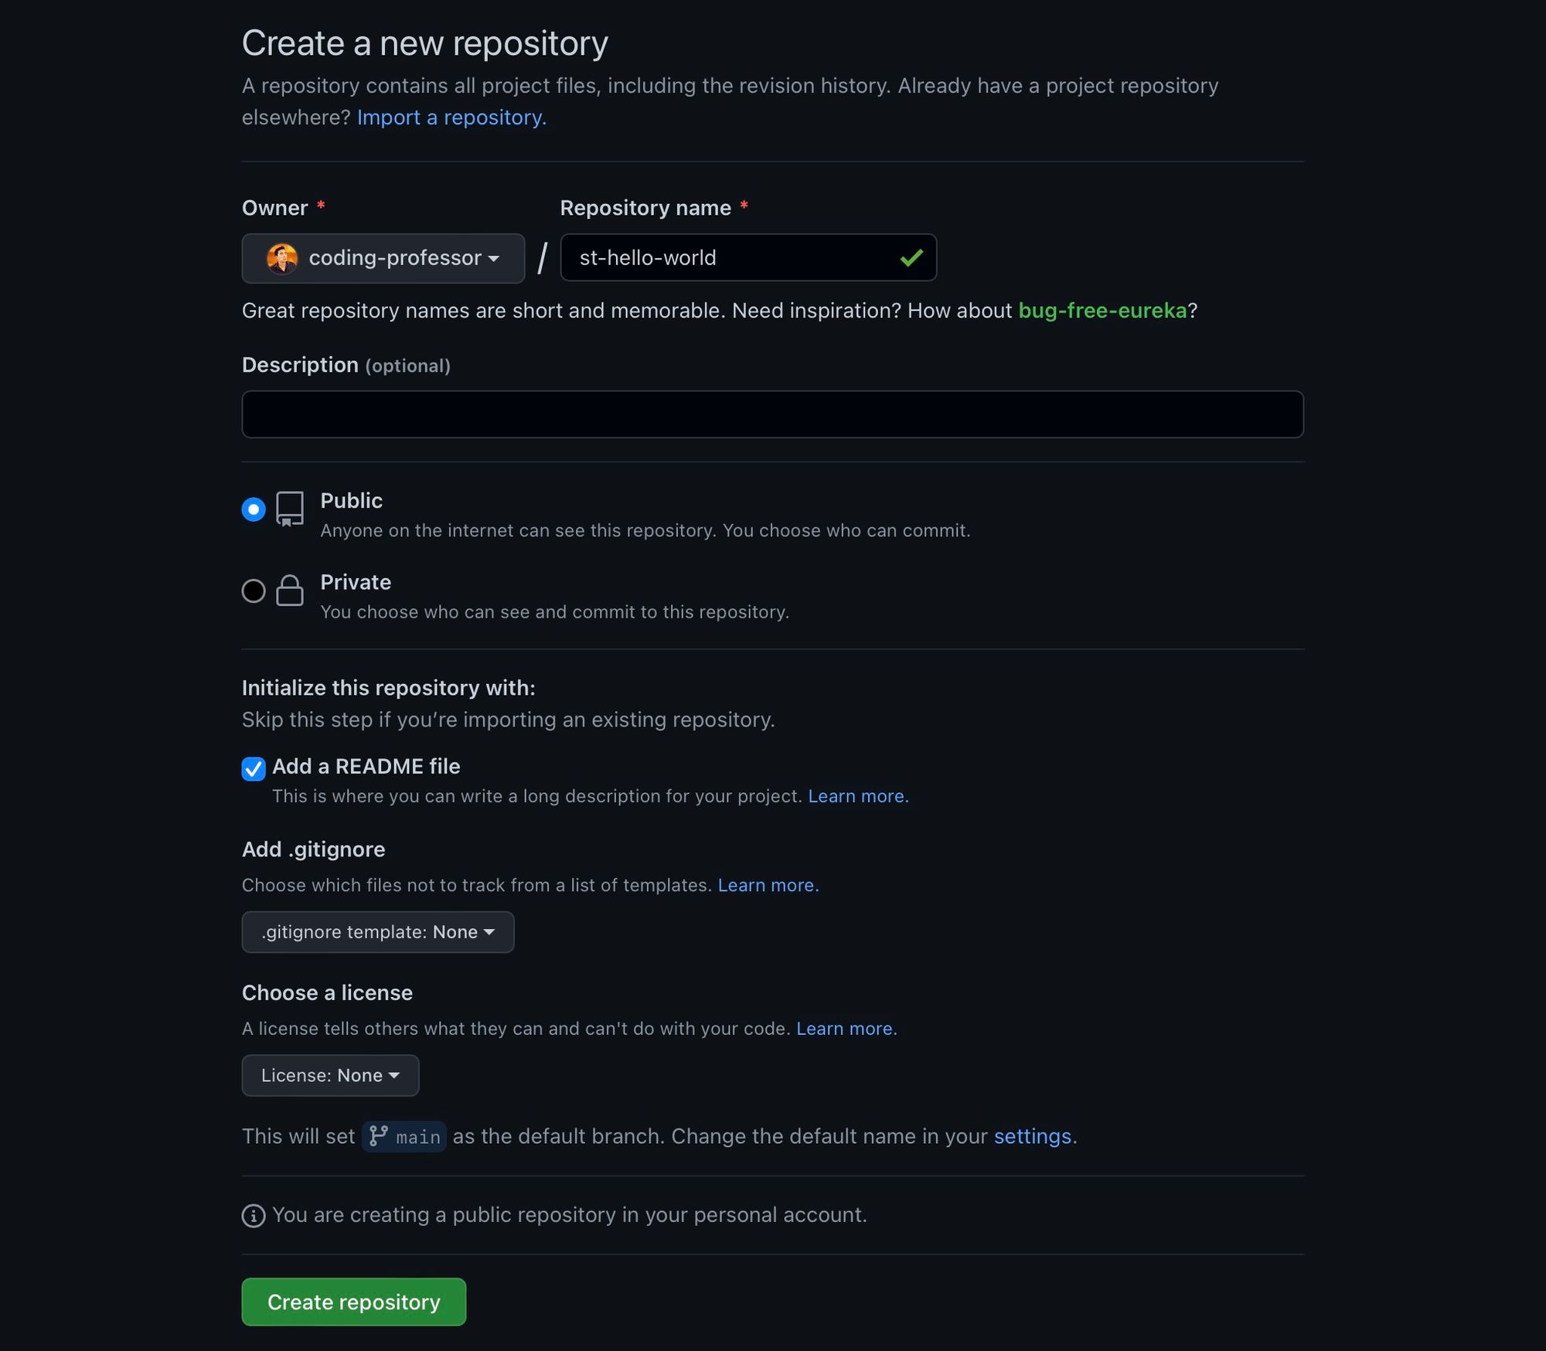This screenshot has height=1351, width=1546.
Task: Follow the settings link for default branch
Action: [1032, 1136]
